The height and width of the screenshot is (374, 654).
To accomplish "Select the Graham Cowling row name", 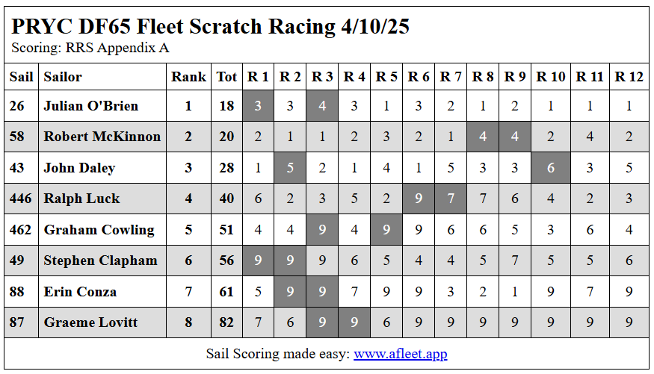I will point(99,230).
